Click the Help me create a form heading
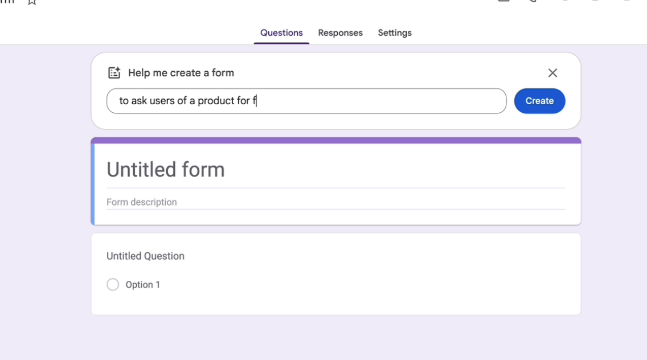 pyautogui.click(x=181, y=73)
